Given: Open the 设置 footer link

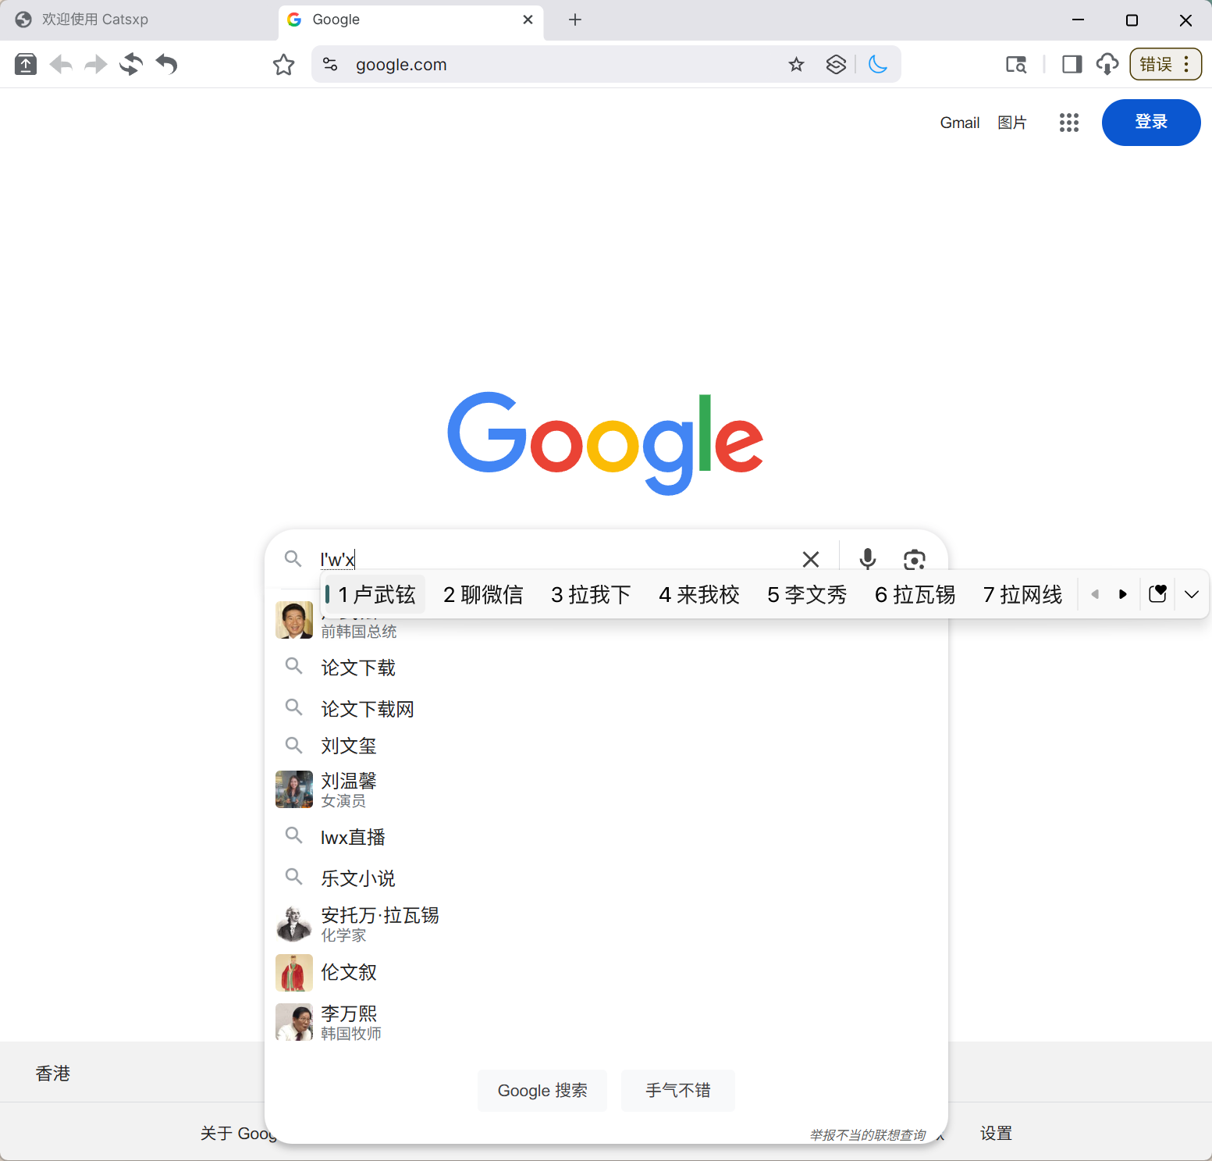Looking at the screenshot, I should 997,1133.
